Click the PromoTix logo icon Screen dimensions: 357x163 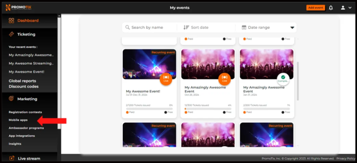click(8, 8)
